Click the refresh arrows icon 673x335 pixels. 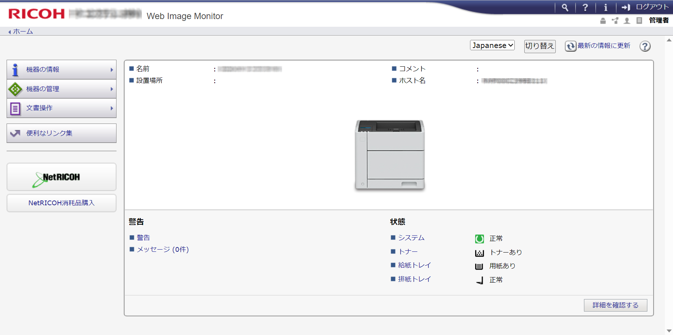click(570, 46)
